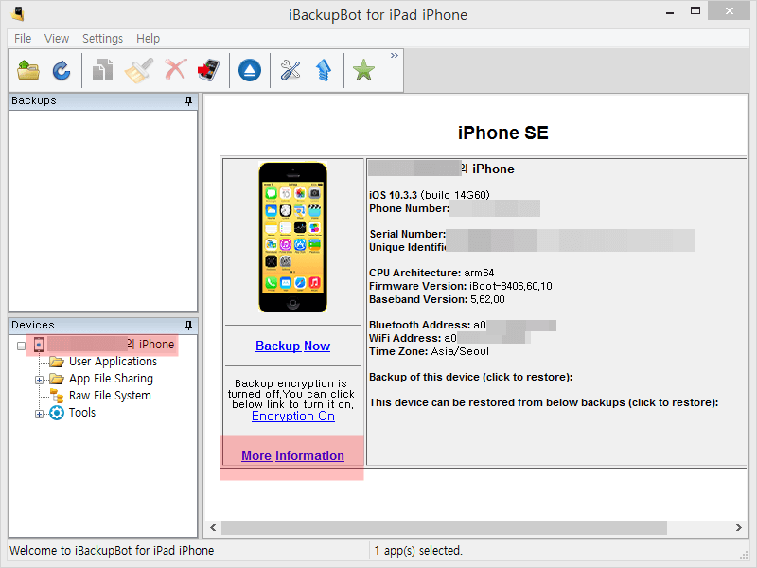Click the blue up arrow update icon

pyautogui.click(x=324, y=70)
